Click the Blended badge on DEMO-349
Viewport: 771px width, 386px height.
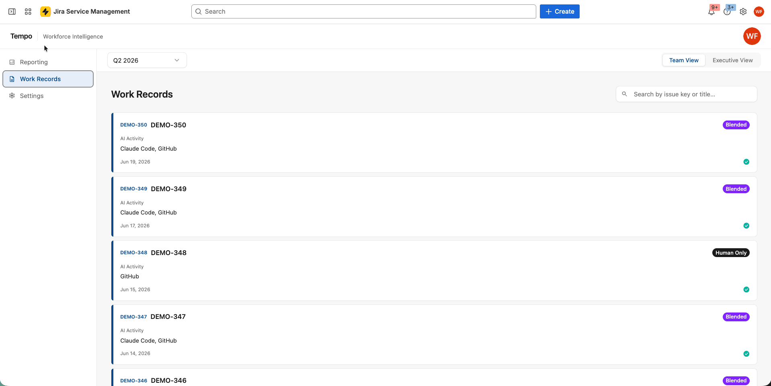tap(736, 189)
